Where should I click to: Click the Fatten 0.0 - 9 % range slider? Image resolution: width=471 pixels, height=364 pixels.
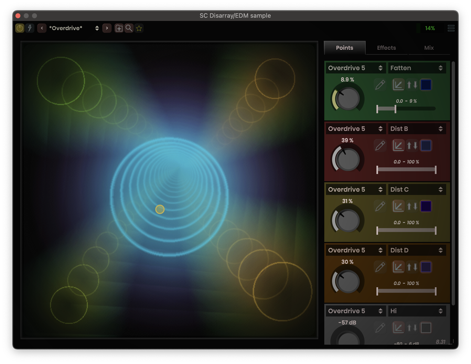click(406, 109)
